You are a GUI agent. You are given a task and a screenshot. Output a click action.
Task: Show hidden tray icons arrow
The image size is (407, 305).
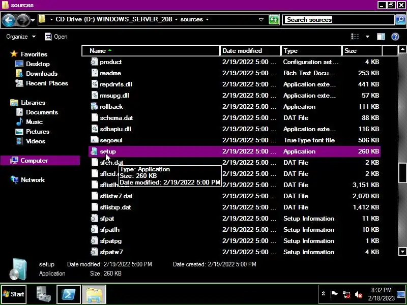(x=323, y=294)
